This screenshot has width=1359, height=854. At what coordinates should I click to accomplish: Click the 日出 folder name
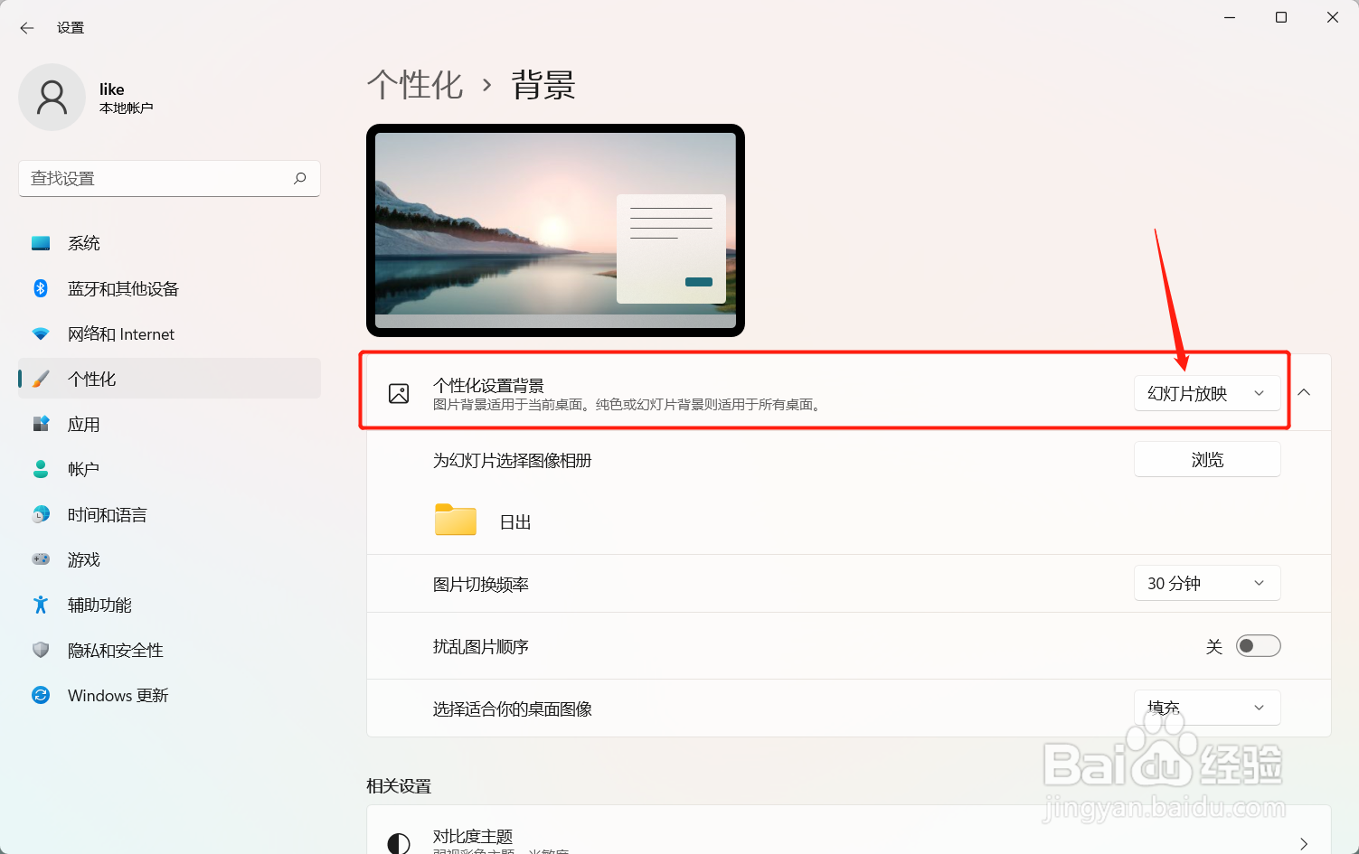515,522
